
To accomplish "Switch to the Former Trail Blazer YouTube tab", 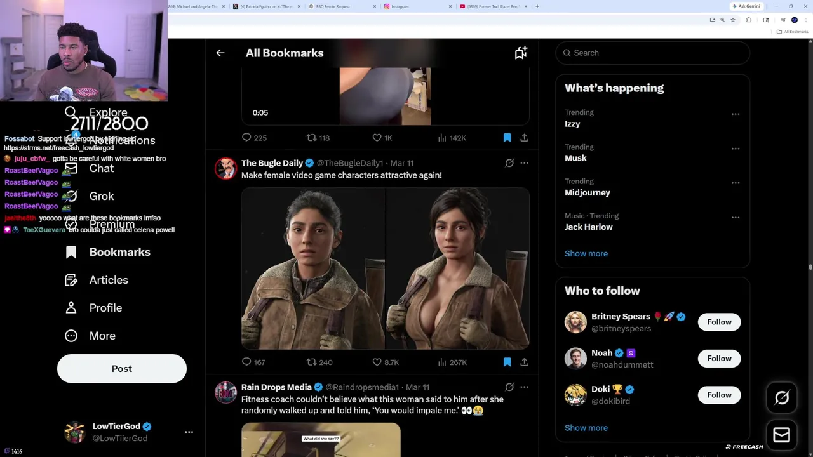I will (x=494, y=6).
